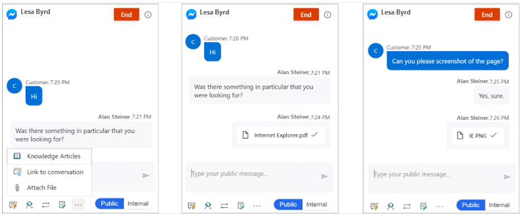Image resolution: width=521 pixels, height=215 pixels.
Task: End the conversation in the left panel
Action: (x=126, y=14)
